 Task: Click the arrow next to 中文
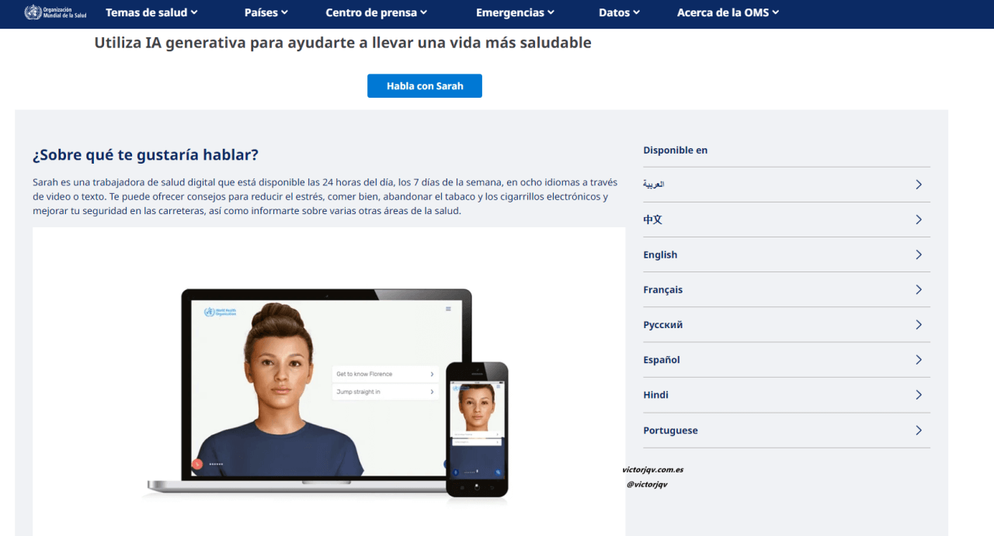pos(918,220)
